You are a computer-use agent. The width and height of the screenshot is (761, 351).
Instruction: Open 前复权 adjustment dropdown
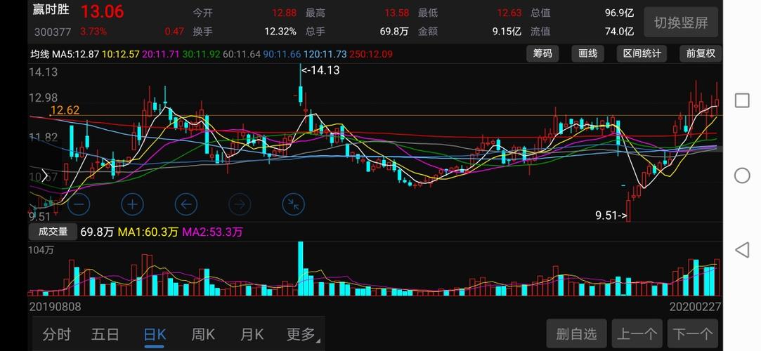pos(701,54)
